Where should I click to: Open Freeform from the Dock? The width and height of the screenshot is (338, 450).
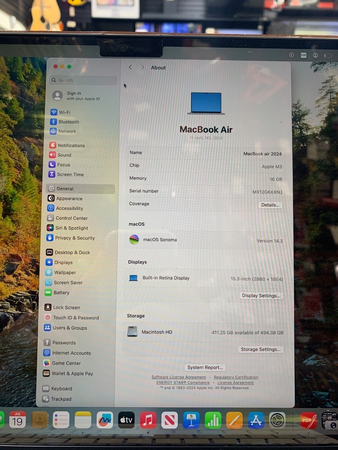105,419
